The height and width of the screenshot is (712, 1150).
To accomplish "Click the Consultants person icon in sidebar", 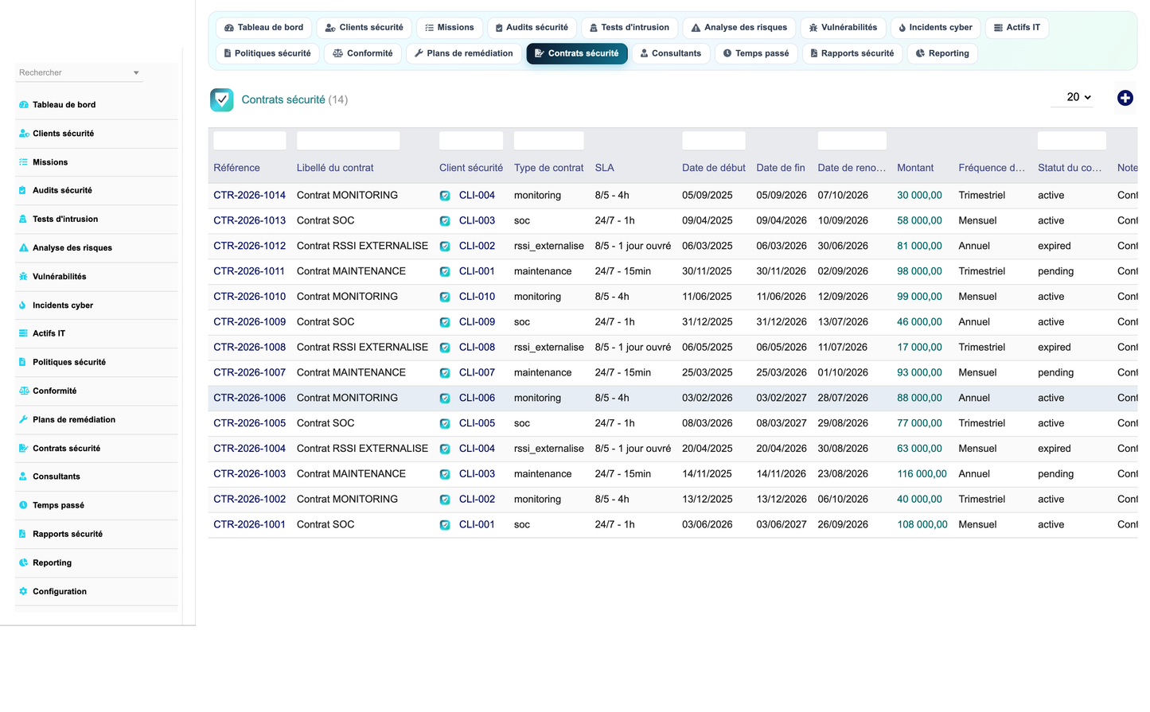I will coord(24,477).
